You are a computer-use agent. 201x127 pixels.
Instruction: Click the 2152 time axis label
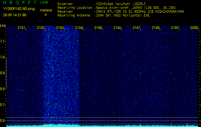41,28
